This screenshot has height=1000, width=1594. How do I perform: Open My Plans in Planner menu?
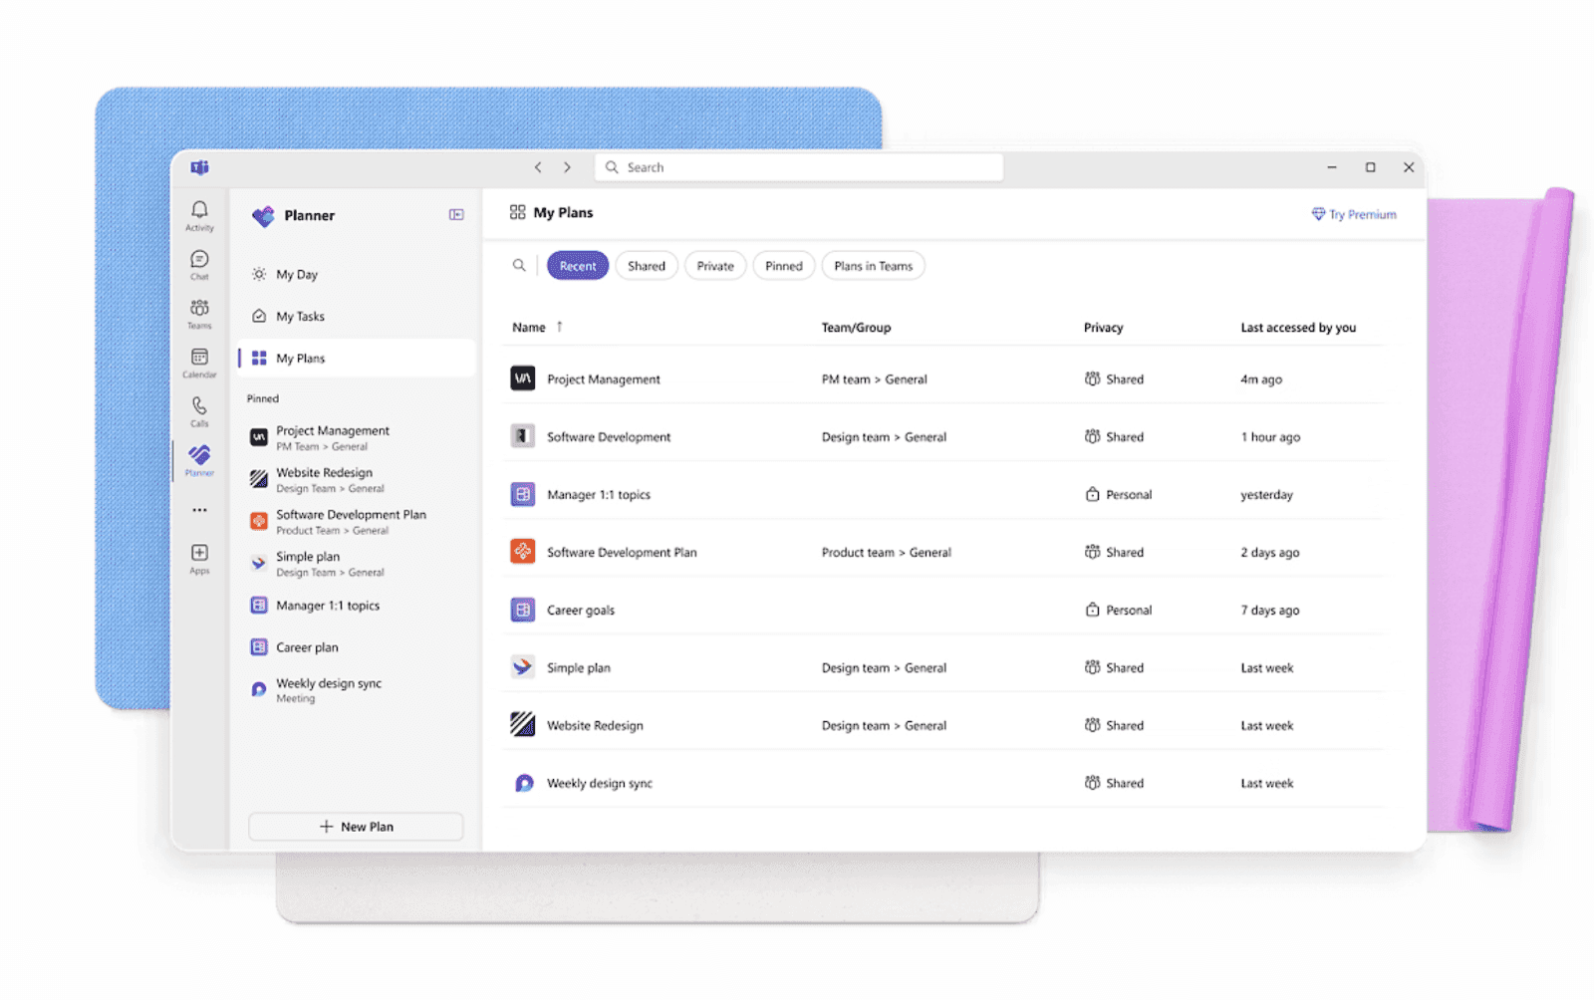click(357, 358)
